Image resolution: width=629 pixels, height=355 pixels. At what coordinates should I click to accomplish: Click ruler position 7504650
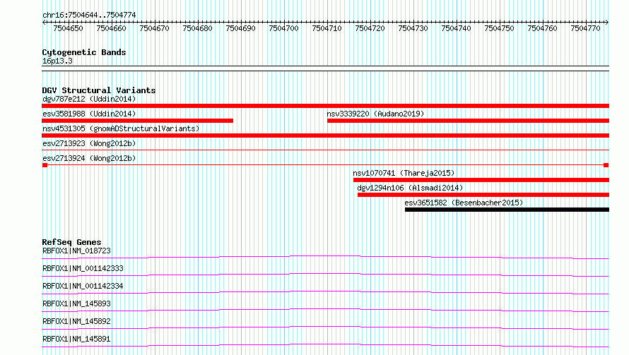[x=68, y=28]
